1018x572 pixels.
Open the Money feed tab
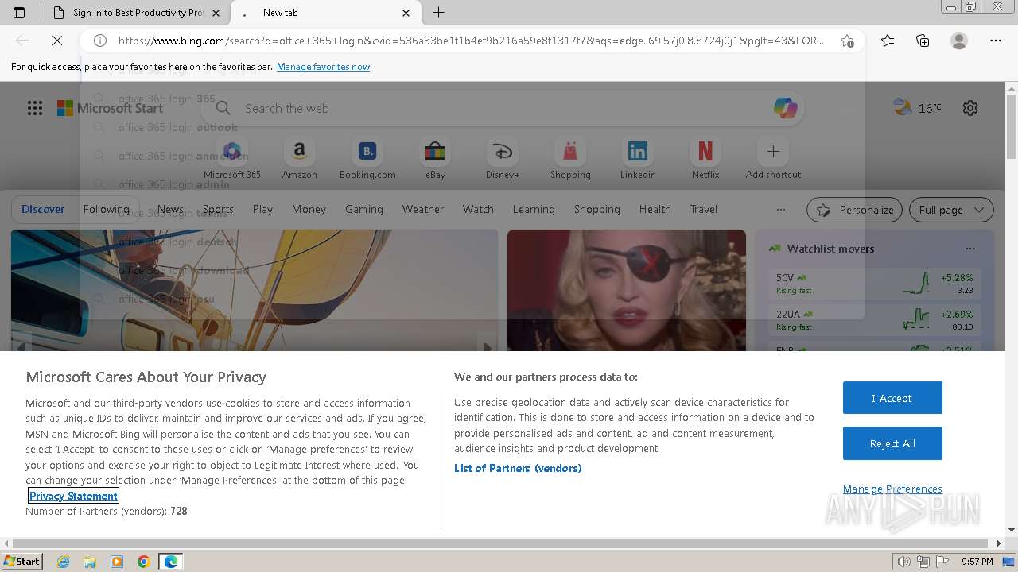[x=309, y=210]
